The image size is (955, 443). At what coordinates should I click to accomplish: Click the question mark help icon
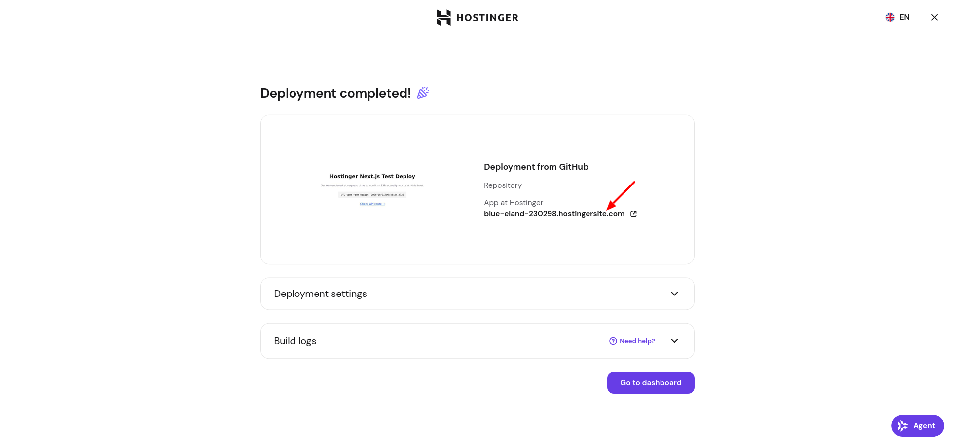613,341
